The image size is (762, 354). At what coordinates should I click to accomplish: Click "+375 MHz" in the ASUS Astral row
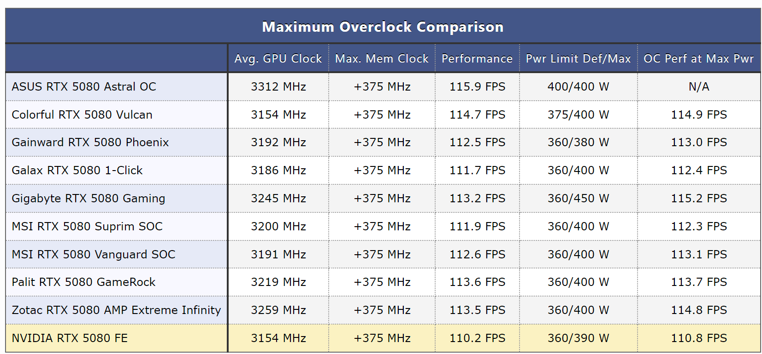382,86
